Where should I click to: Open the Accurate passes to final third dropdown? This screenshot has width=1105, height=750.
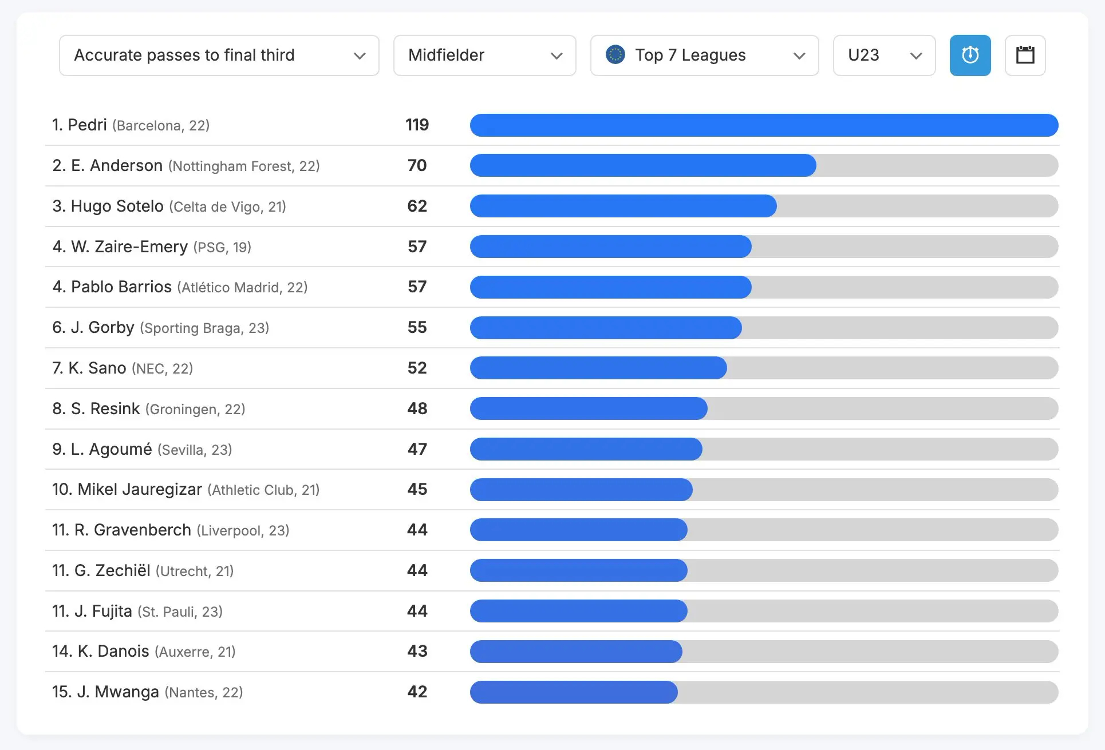tap(219, 55)
